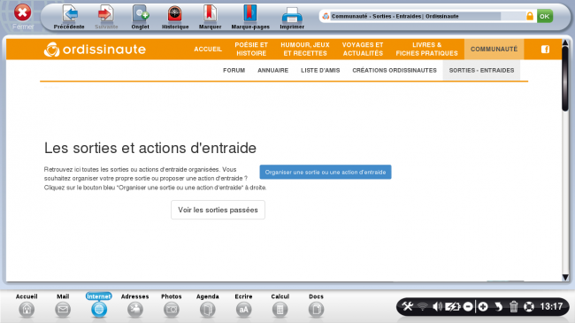Open the Historique browsing history
Image resolution: width=575 pixels, height=323 pixels.
[175, 17]
